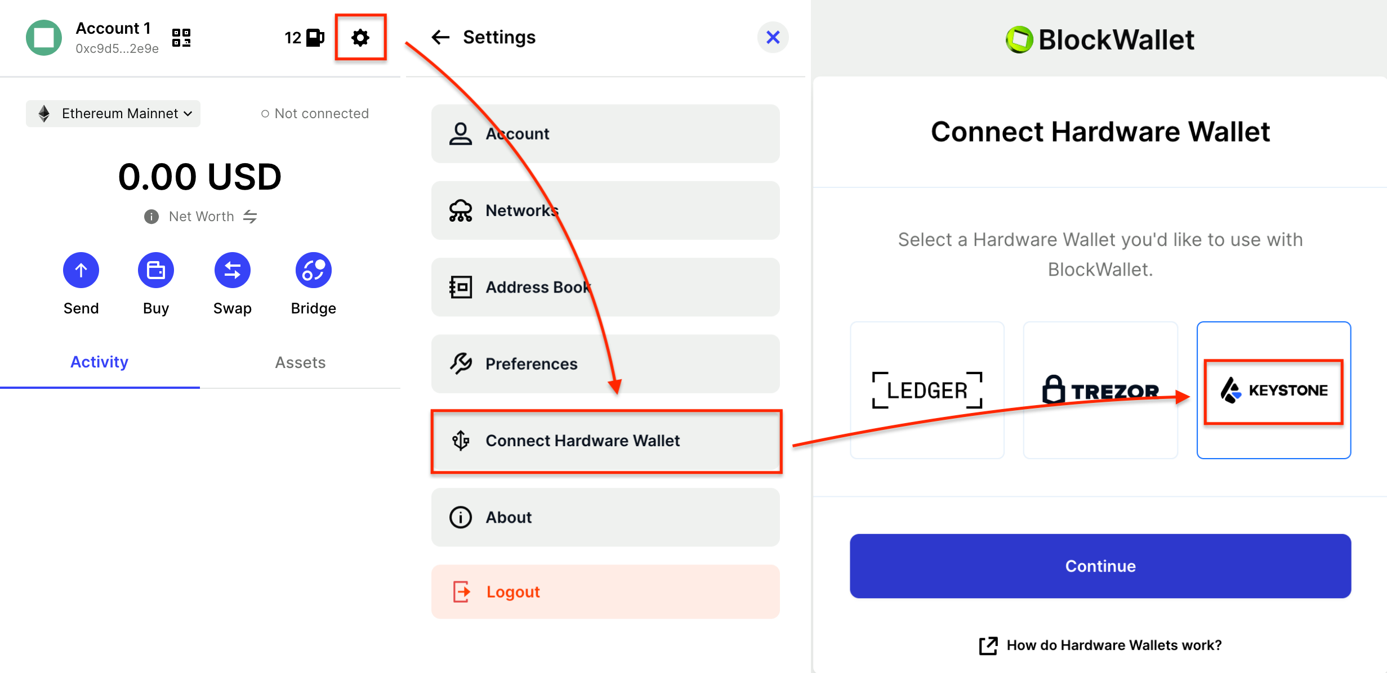The height and width of the screenshot is (673, 1387).
Task: Close the Settings panel
Action: 773,38
